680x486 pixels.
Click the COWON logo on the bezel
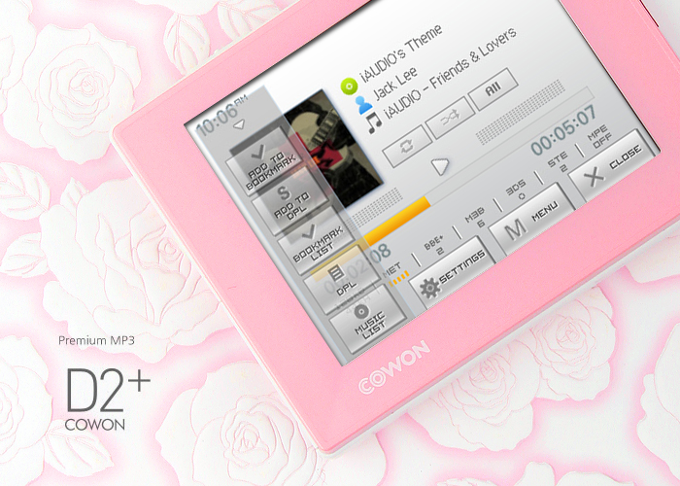394,367
